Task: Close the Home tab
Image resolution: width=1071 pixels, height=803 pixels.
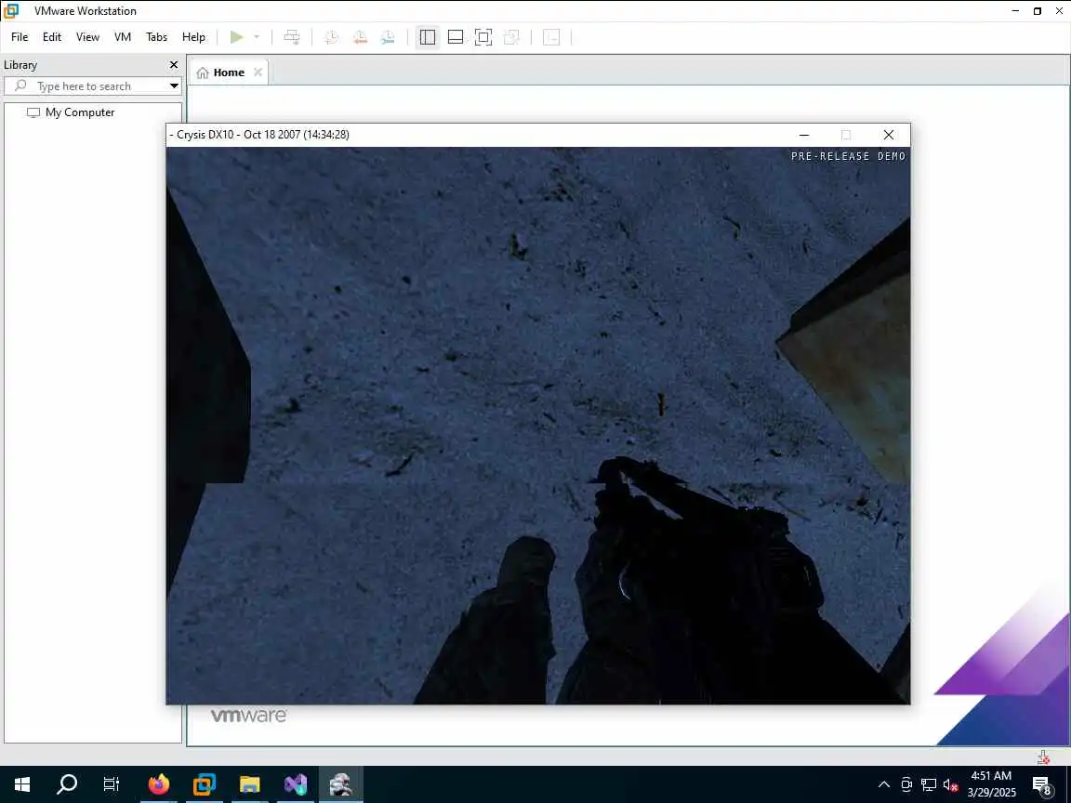Action: (258, 72)
